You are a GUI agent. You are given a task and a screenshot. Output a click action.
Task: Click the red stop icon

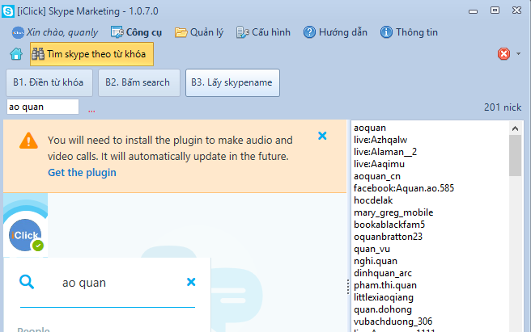[503, 54]
